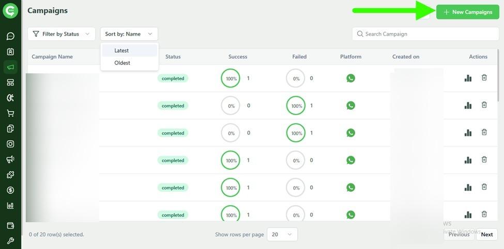Click the green chat-bubble app logo
This screenshot has width=504, height=249.
coord(10,11)
